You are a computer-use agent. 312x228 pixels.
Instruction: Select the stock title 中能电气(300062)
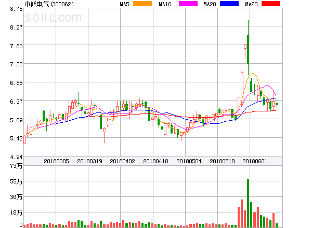tap(49, 4)
